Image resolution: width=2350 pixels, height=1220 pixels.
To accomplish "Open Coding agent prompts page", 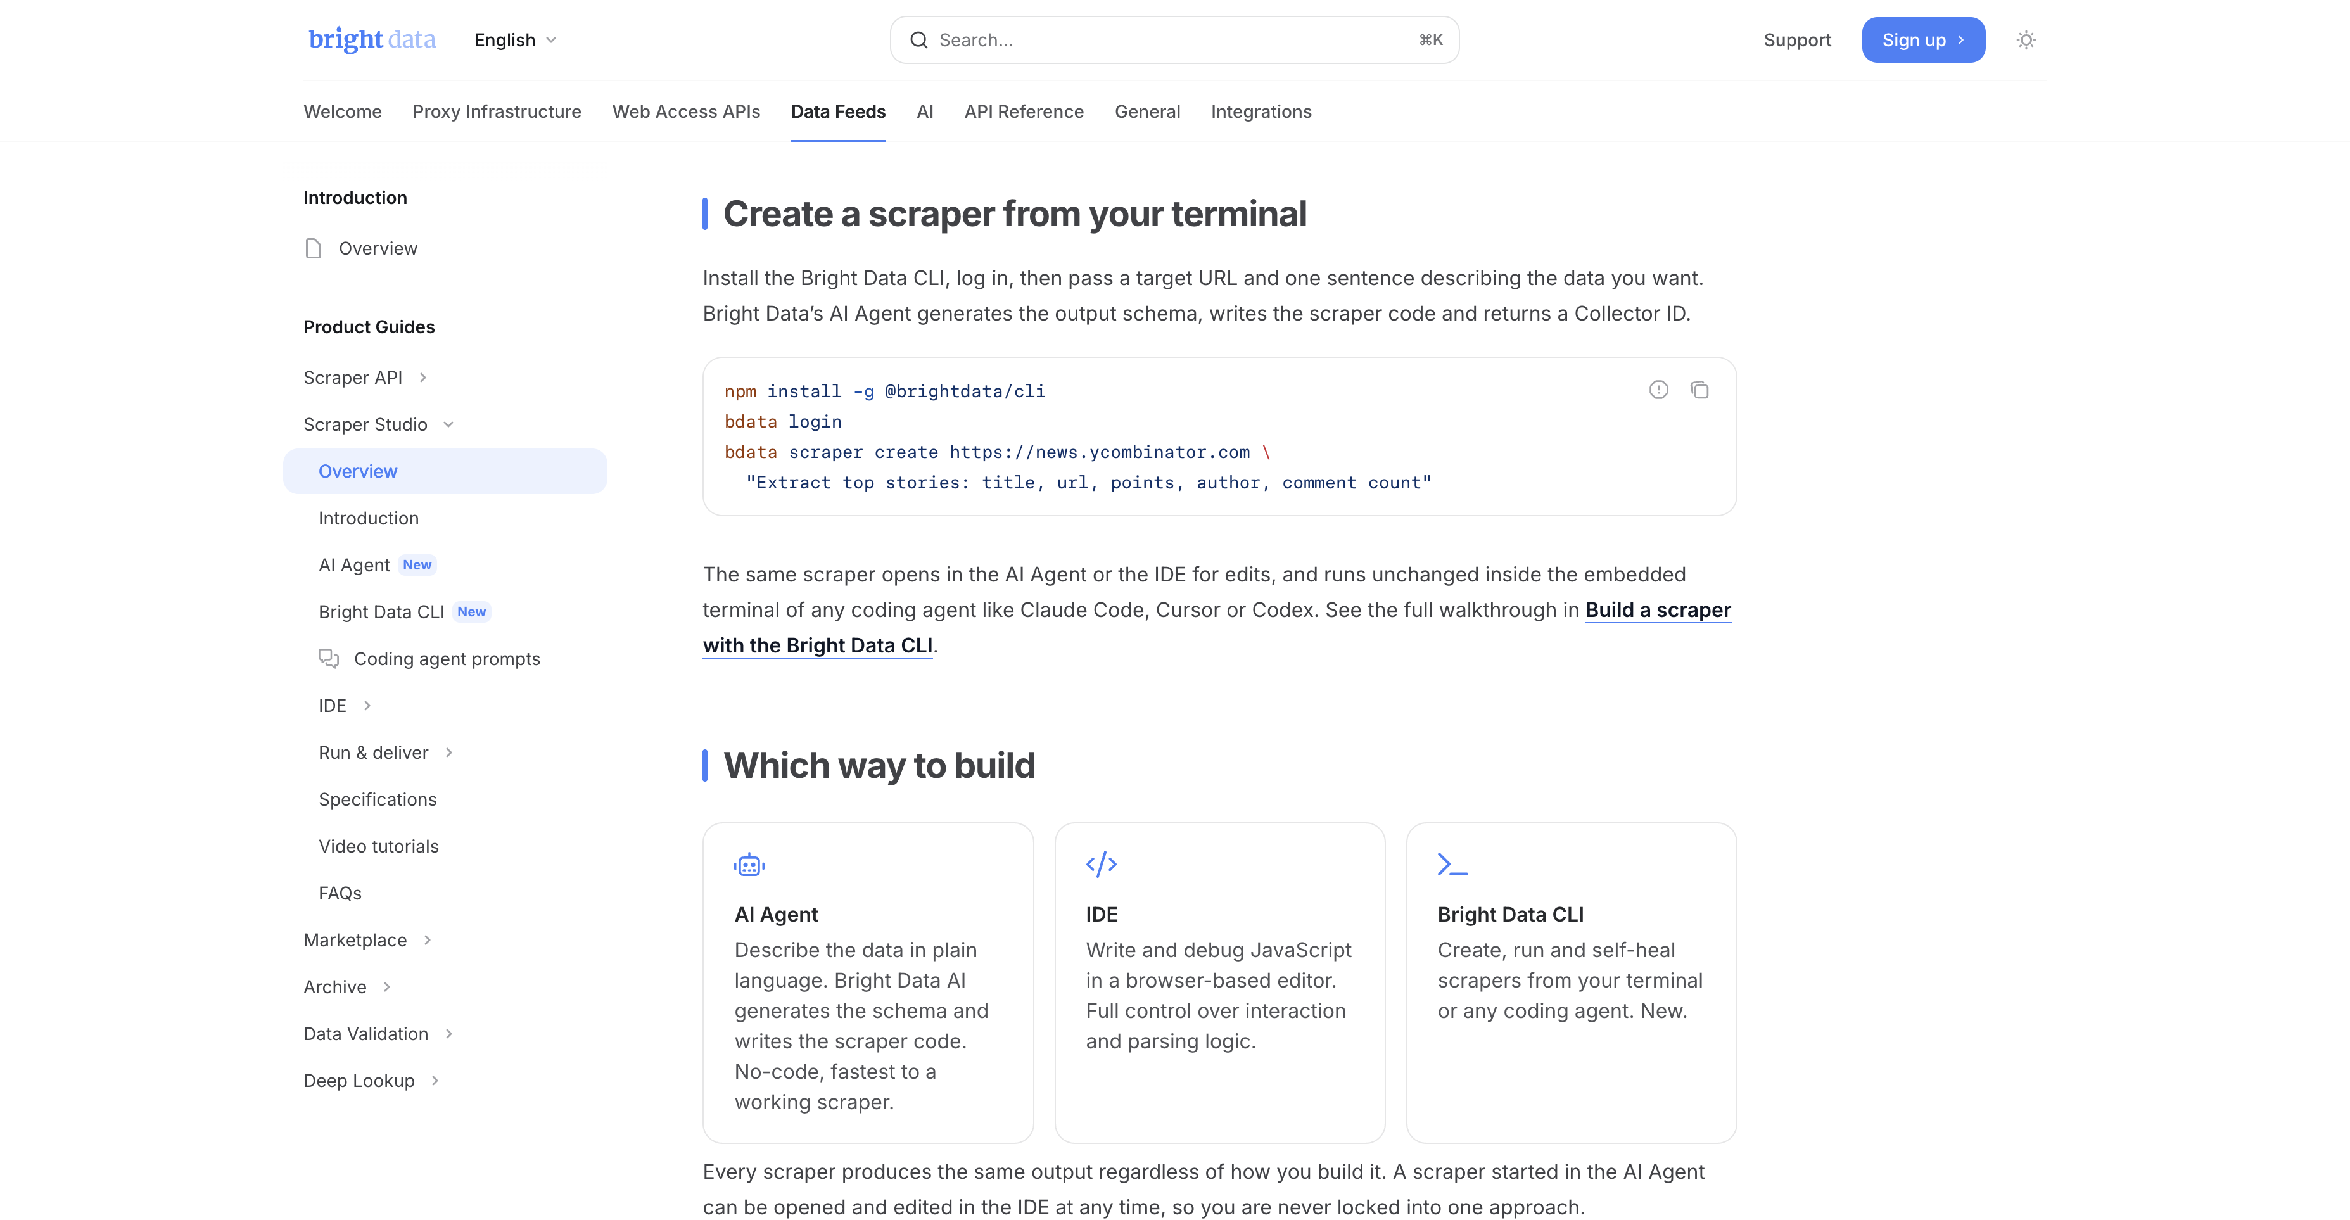I will 447,659.
